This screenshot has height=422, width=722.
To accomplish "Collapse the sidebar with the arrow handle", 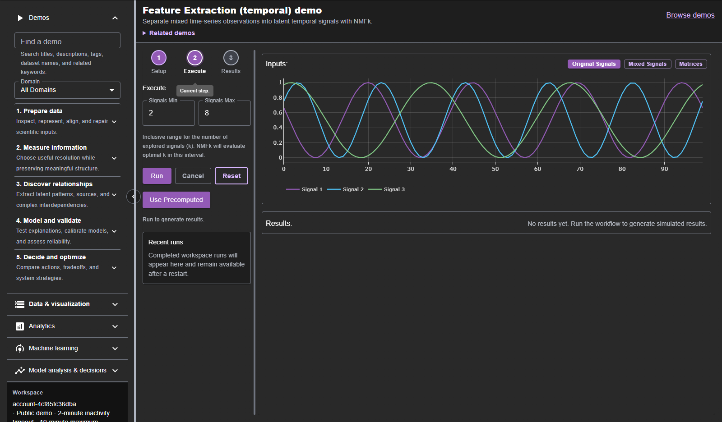I will tap(133, 197).
